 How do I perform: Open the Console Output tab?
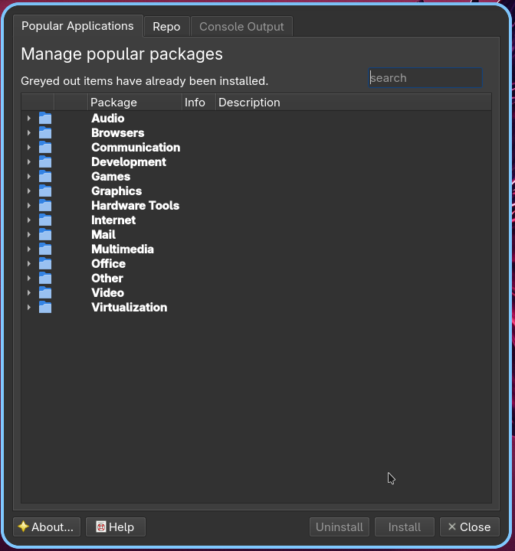click(241, 27)
